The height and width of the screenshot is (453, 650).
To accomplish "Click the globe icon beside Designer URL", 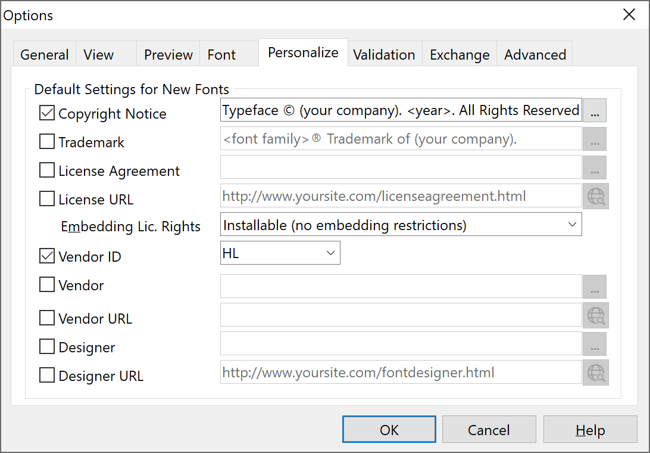I will tap(596, 373).
